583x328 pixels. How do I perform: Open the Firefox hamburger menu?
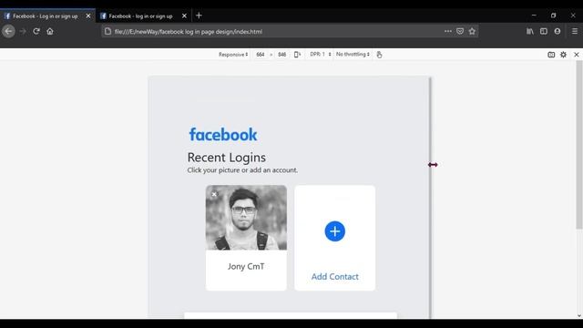point(575,31)
